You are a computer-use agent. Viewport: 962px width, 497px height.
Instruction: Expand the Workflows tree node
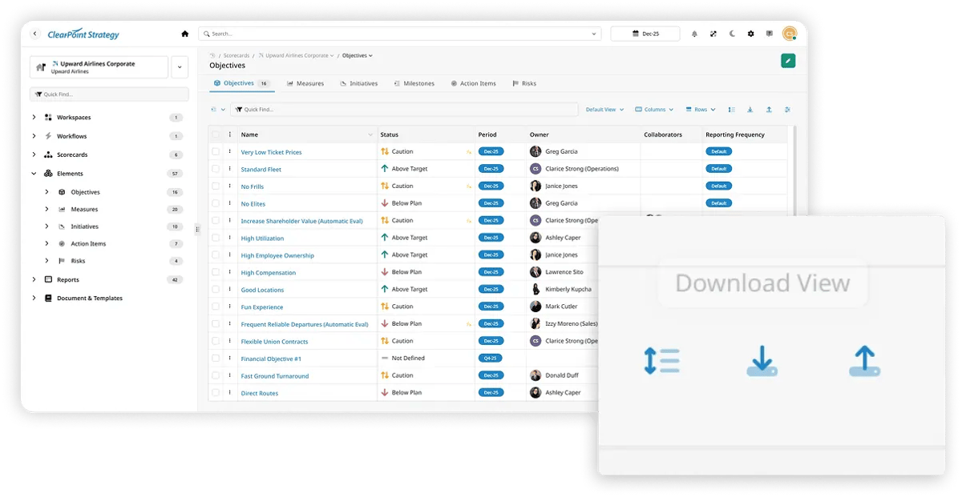[x=34, y=136]
